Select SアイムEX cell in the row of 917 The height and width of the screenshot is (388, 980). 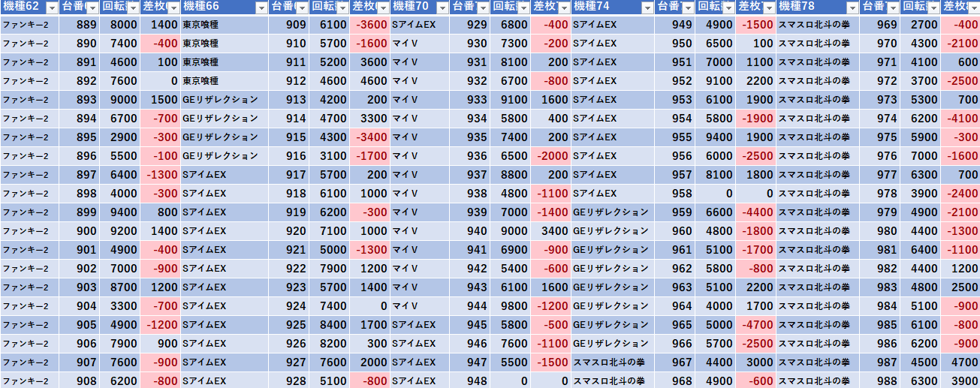[x=225, y=175]
